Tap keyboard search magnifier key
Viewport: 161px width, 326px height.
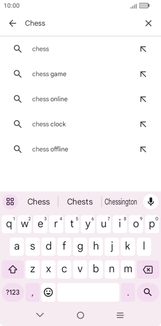[148, 292]
